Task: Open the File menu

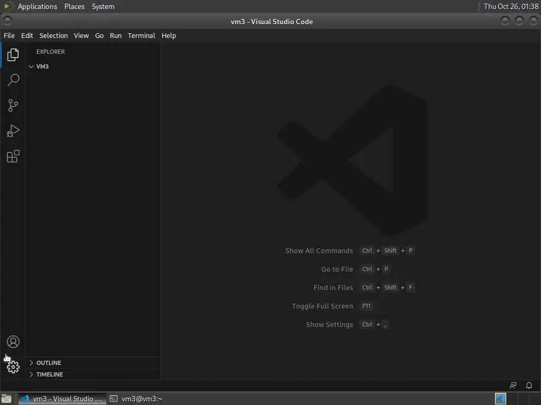Action: pos(10,35)
